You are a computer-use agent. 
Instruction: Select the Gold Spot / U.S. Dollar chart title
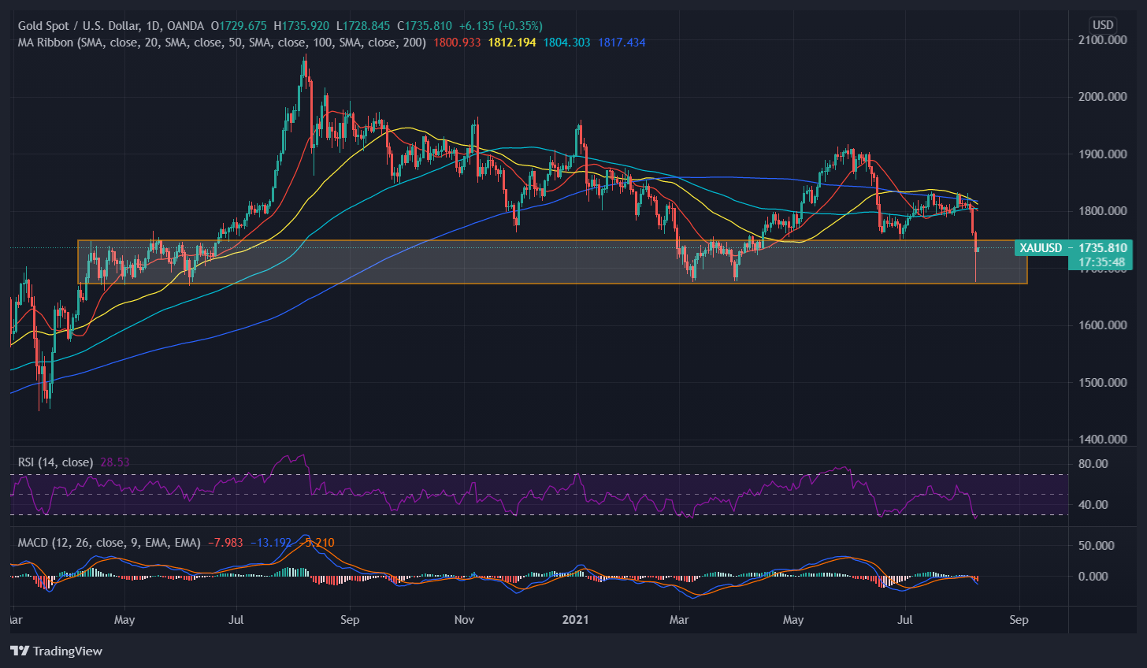click(110, 26)
